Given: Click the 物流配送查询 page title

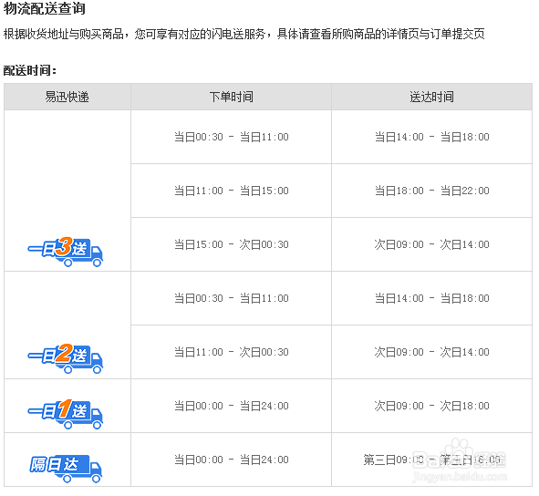Looking at the screenshot, I should [x=45, y=8].
